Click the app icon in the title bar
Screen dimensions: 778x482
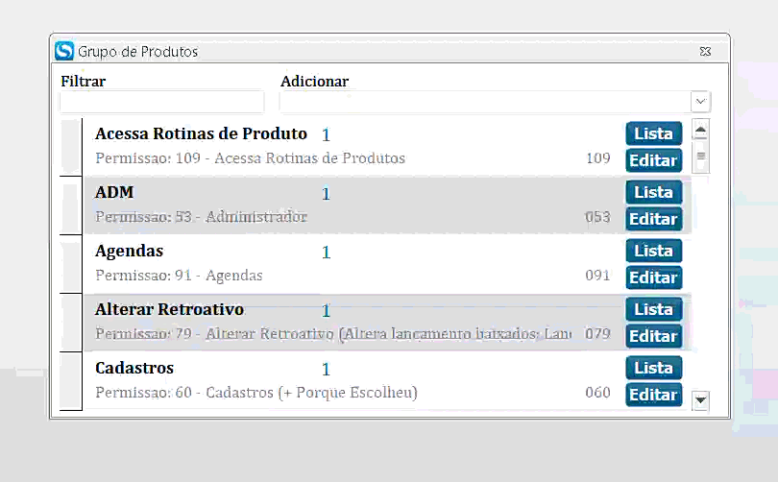64,50
